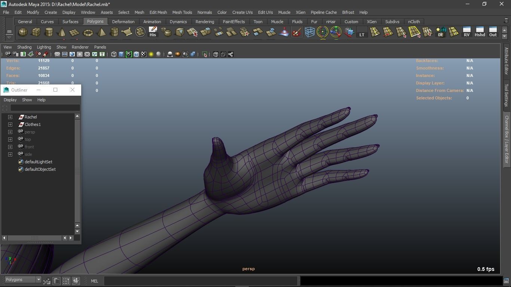Toggle use all lights in viewport
Image resolution: width=511 pixels, height=287 pixels.
(151, 54)
